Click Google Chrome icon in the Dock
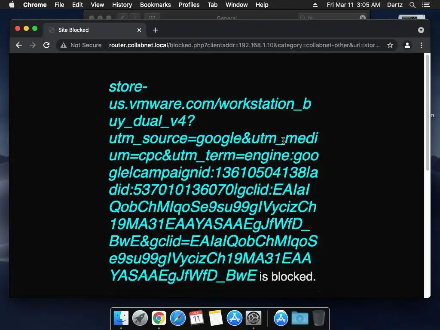 [x=159, y=318]
